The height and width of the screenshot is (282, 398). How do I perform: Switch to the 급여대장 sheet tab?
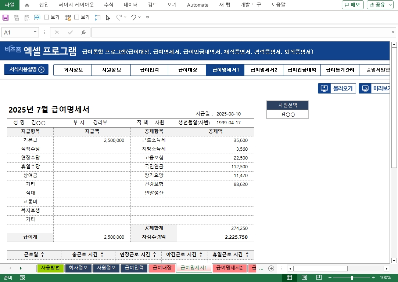click(x=162, y=268)
